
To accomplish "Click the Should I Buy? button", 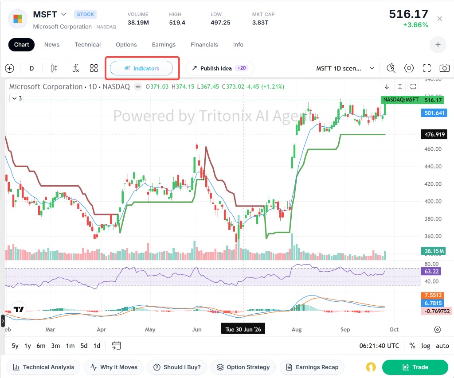I will 177,367.
